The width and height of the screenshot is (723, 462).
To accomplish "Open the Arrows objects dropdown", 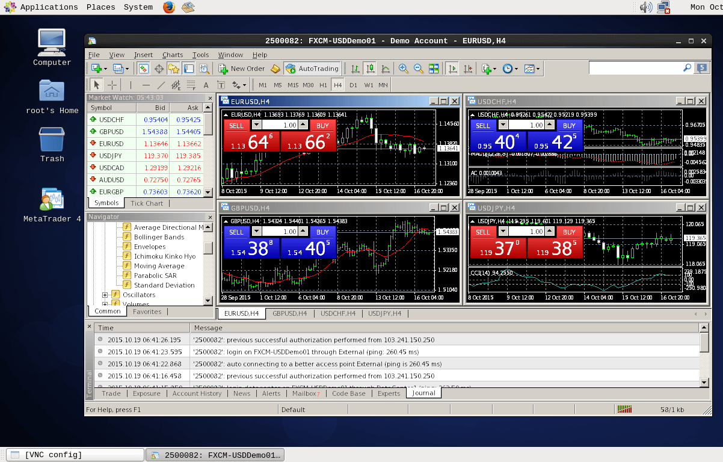I will [x=239, y=85].
